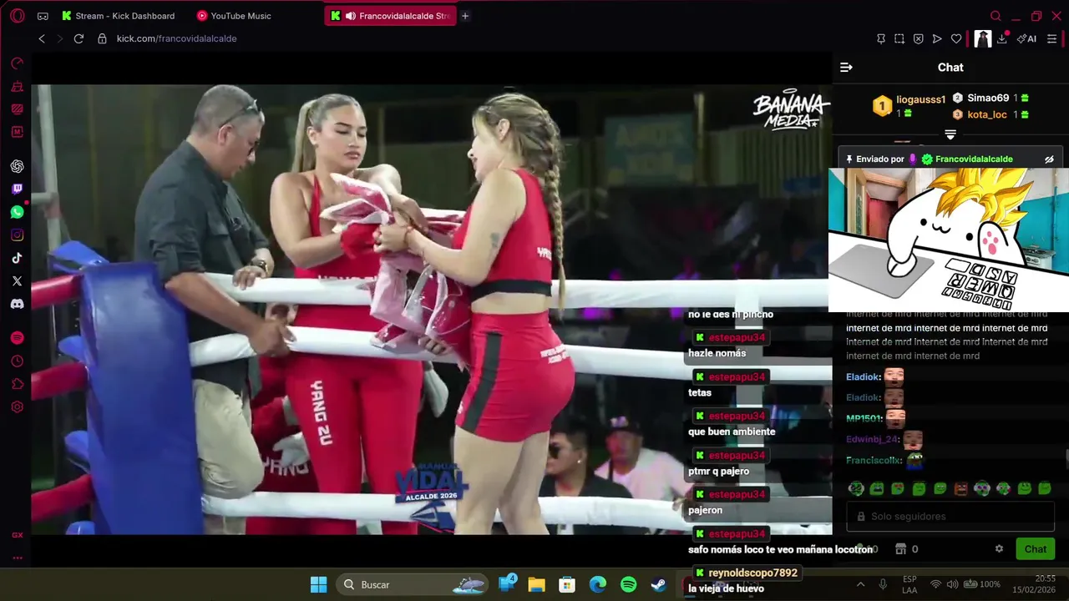Screen dimensions: 1069x601
Task: Open the Easy Setup sliders icon
Action: (x=1052, y=38)
